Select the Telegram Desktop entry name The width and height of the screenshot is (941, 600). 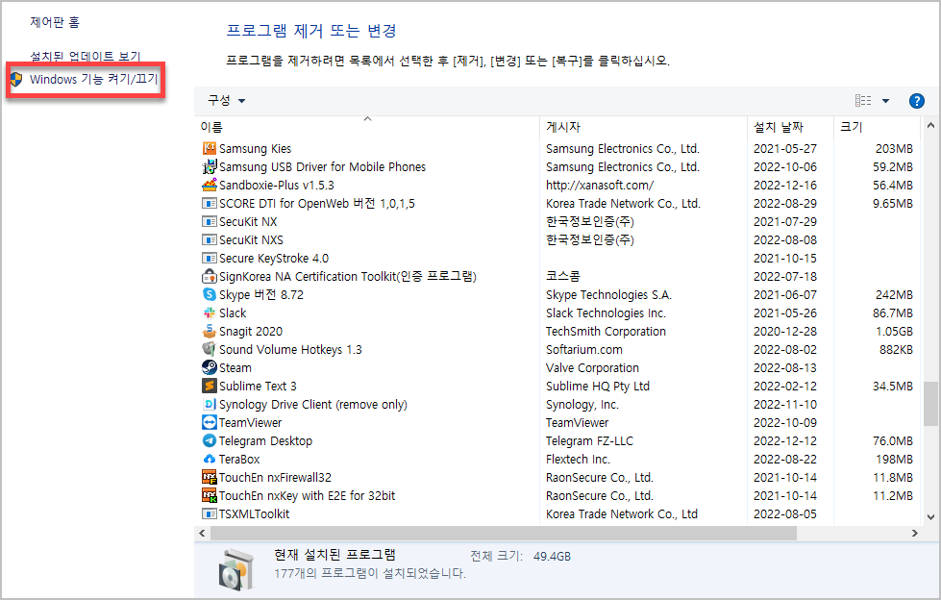tap(265, 440)
